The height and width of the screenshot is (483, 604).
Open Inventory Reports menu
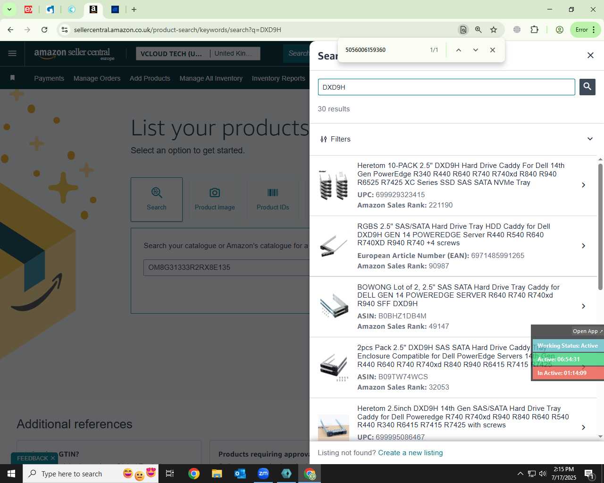coord(278,78)
